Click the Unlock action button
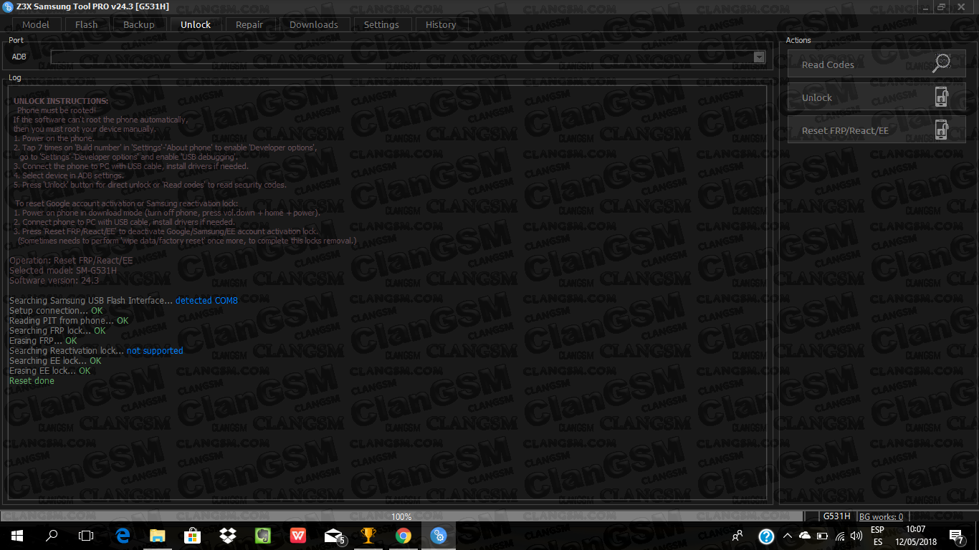Screen dimensions: 979x550 tap(877, 97)
